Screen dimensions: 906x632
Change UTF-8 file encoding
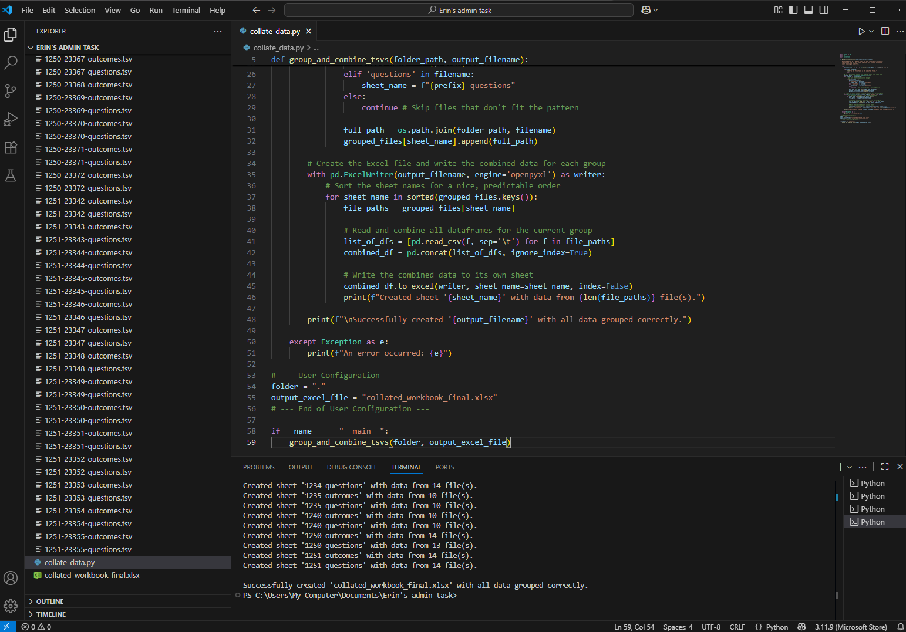[x=711, y=627]
